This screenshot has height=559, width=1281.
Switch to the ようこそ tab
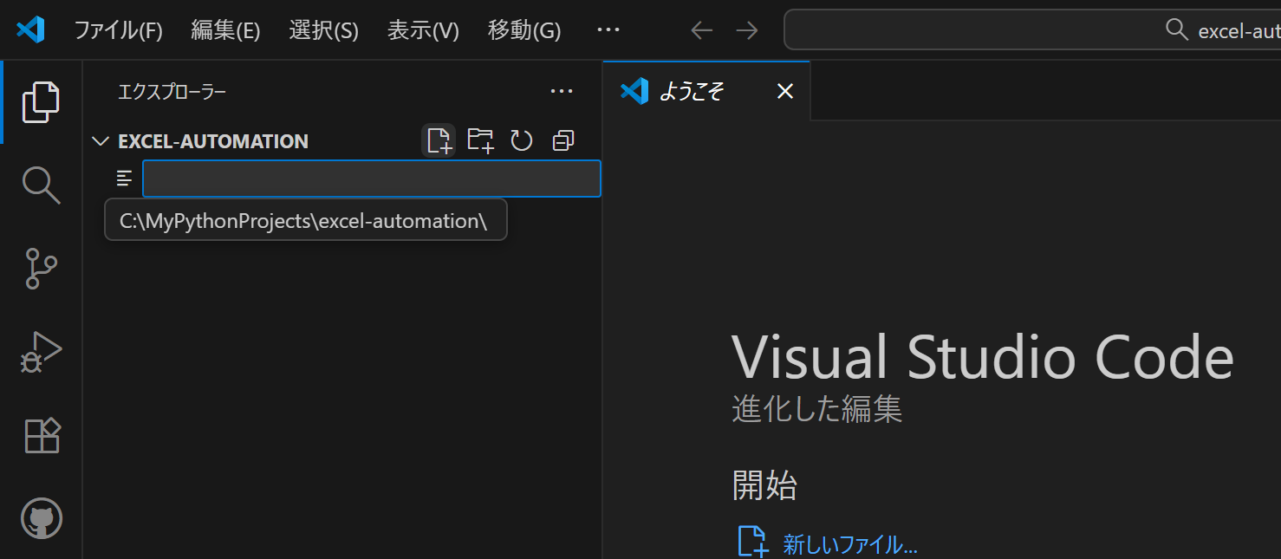click(x=693, y=91)
